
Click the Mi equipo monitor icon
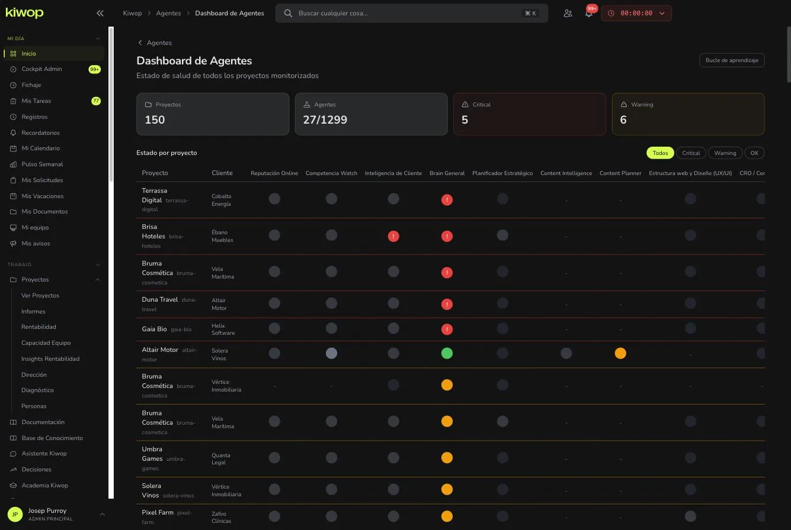13,228
